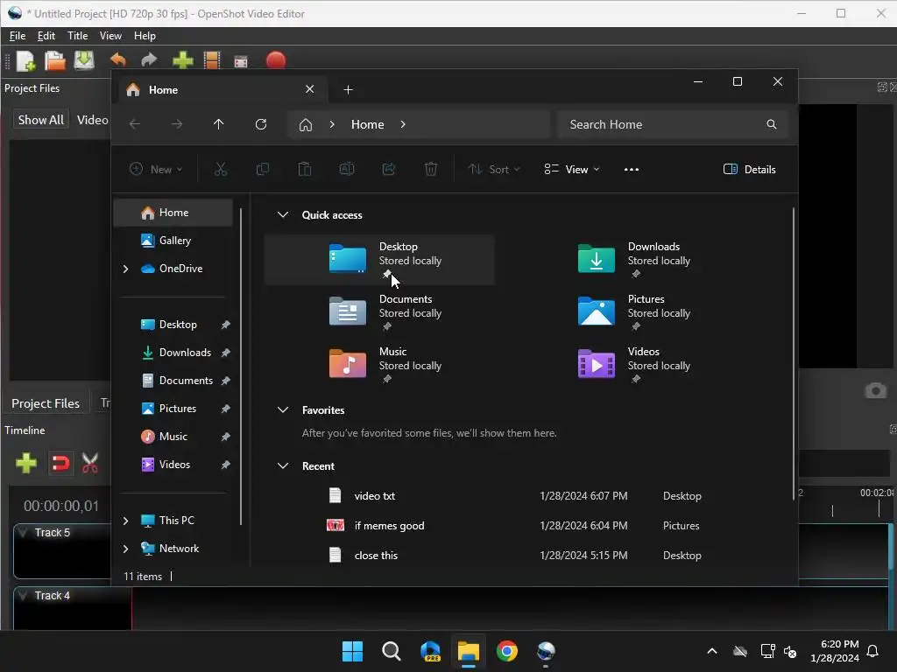The height and width of the screenshot is (672, 897).
Task: Click the Explorer forward arrow
Action: coord(177,124)
